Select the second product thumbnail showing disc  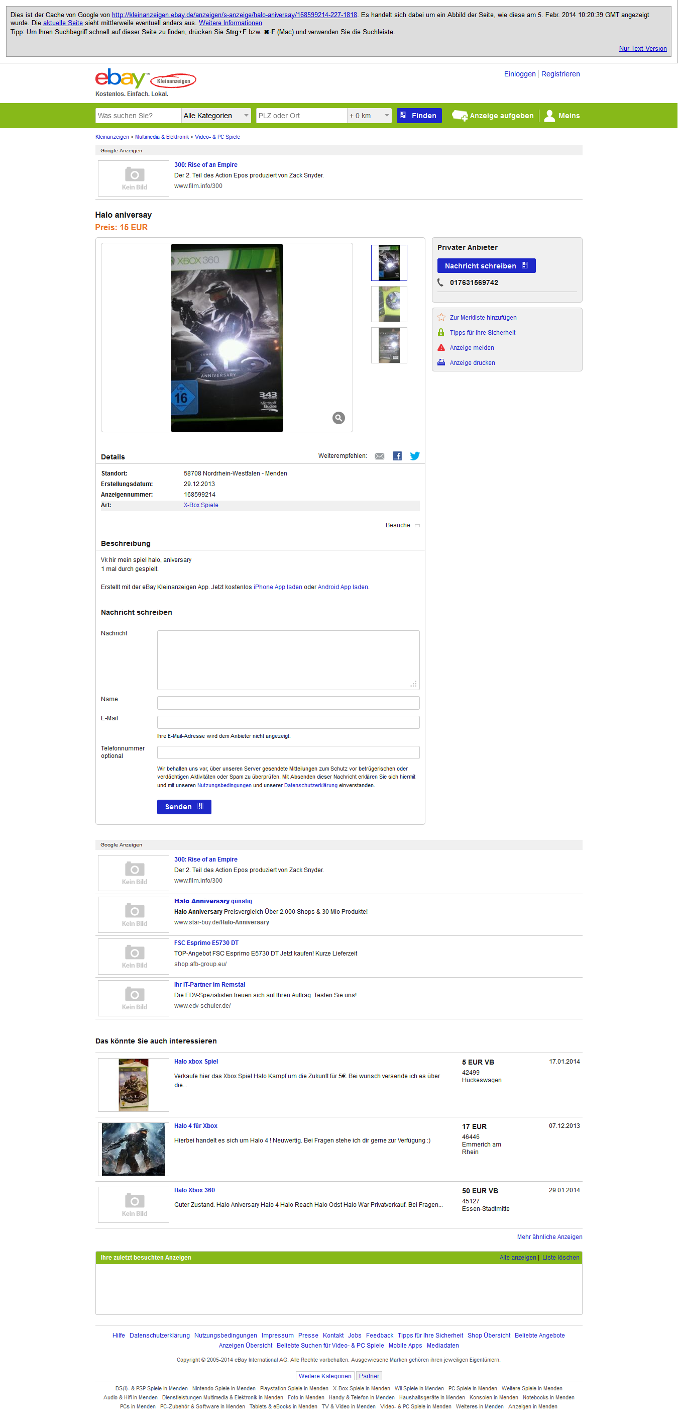389,304
